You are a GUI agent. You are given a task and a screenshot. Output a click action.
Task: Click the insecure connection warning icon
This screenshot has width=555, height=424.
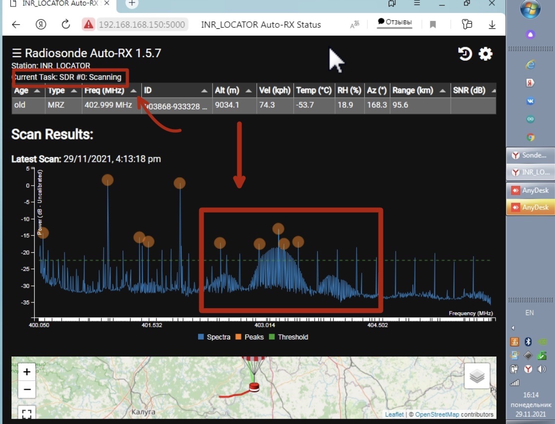click(x=88, y=24)
